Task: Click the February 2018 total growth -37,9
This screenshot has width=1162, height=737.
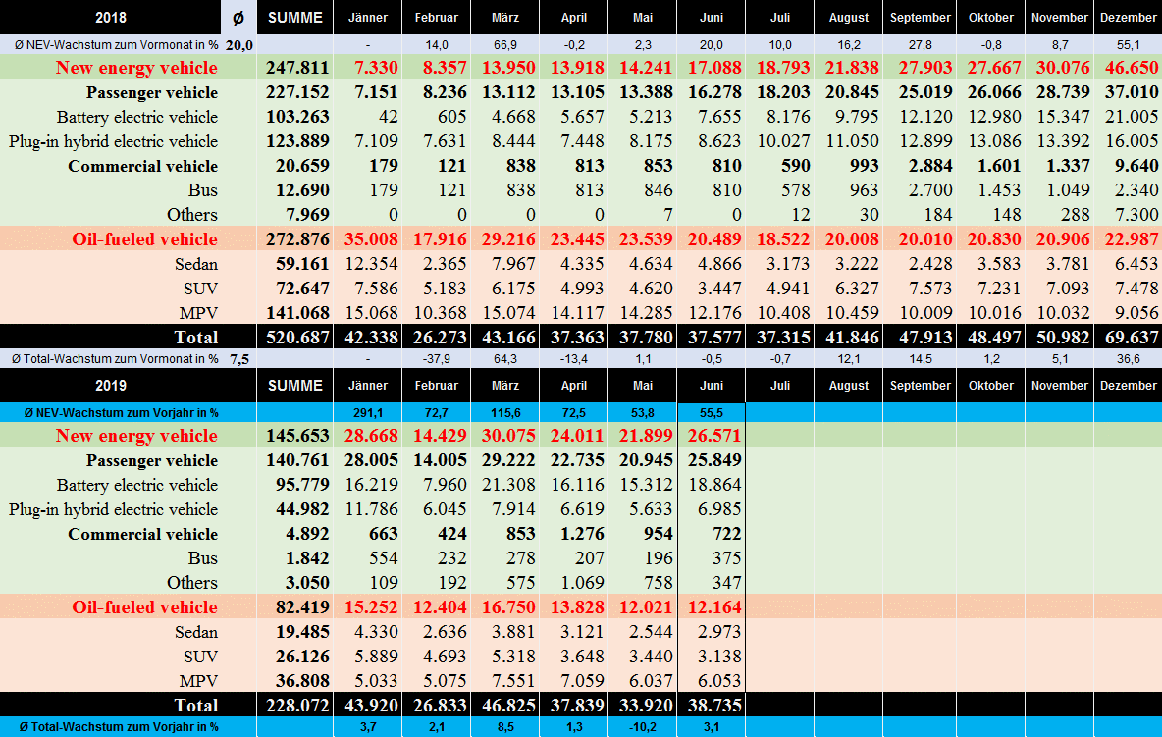Action: tap(437, 359)
